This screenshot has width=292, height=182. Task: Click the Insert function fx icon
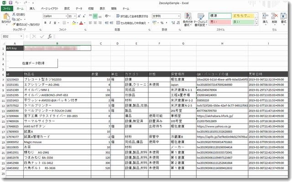(x=50, y=36)
